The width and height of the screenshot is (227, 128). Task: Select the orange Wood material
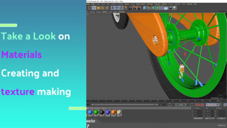click(x=113, y=113)
